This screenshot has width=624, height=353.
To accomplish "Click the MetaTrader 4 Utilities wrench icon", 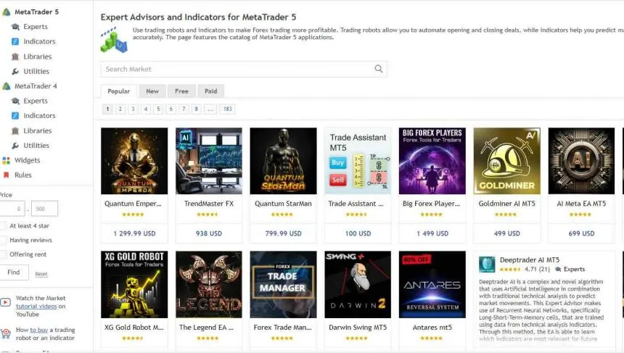I will [15, 146].
